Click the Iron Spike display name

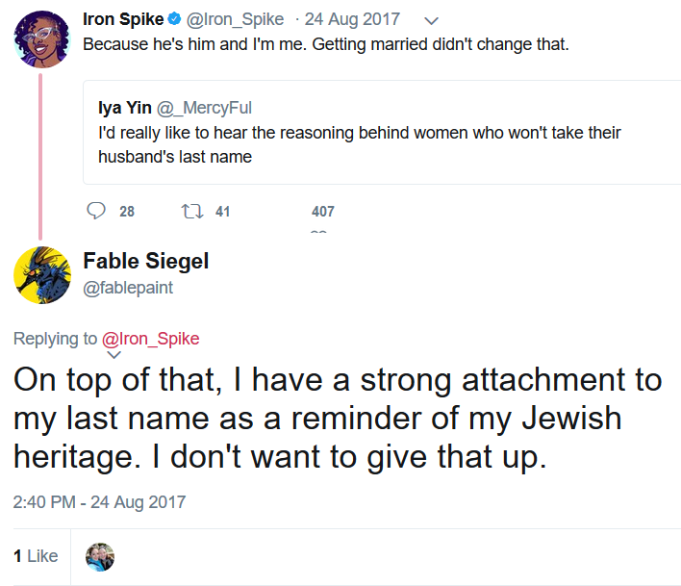click(x=123, y=19)
